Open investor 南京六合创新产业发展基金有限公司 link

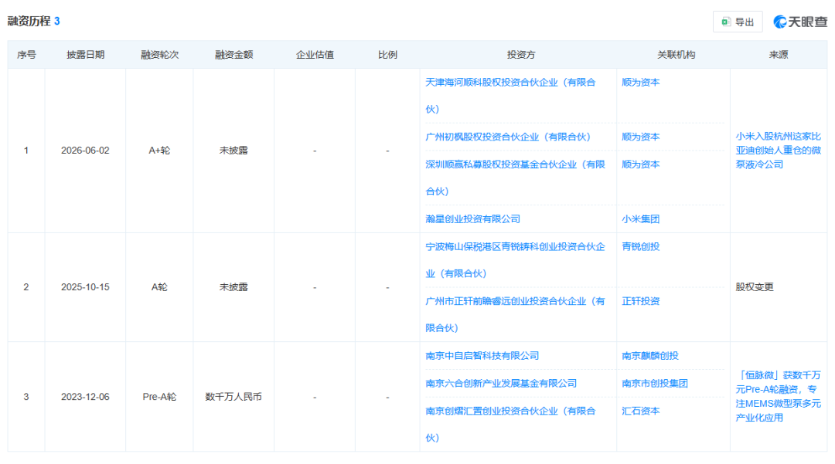(x=501, y=383)
